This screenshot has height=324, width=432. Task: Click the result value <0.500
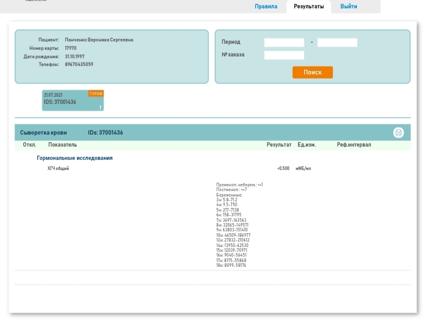point(283,168)
